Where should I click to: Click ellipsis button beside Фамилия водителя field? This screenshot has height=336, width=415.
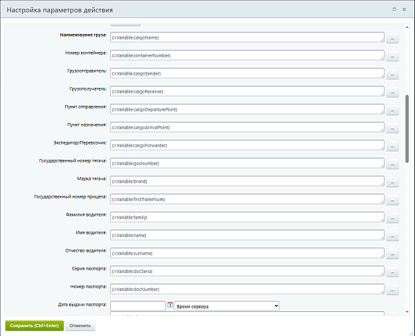tap(392, 218)
